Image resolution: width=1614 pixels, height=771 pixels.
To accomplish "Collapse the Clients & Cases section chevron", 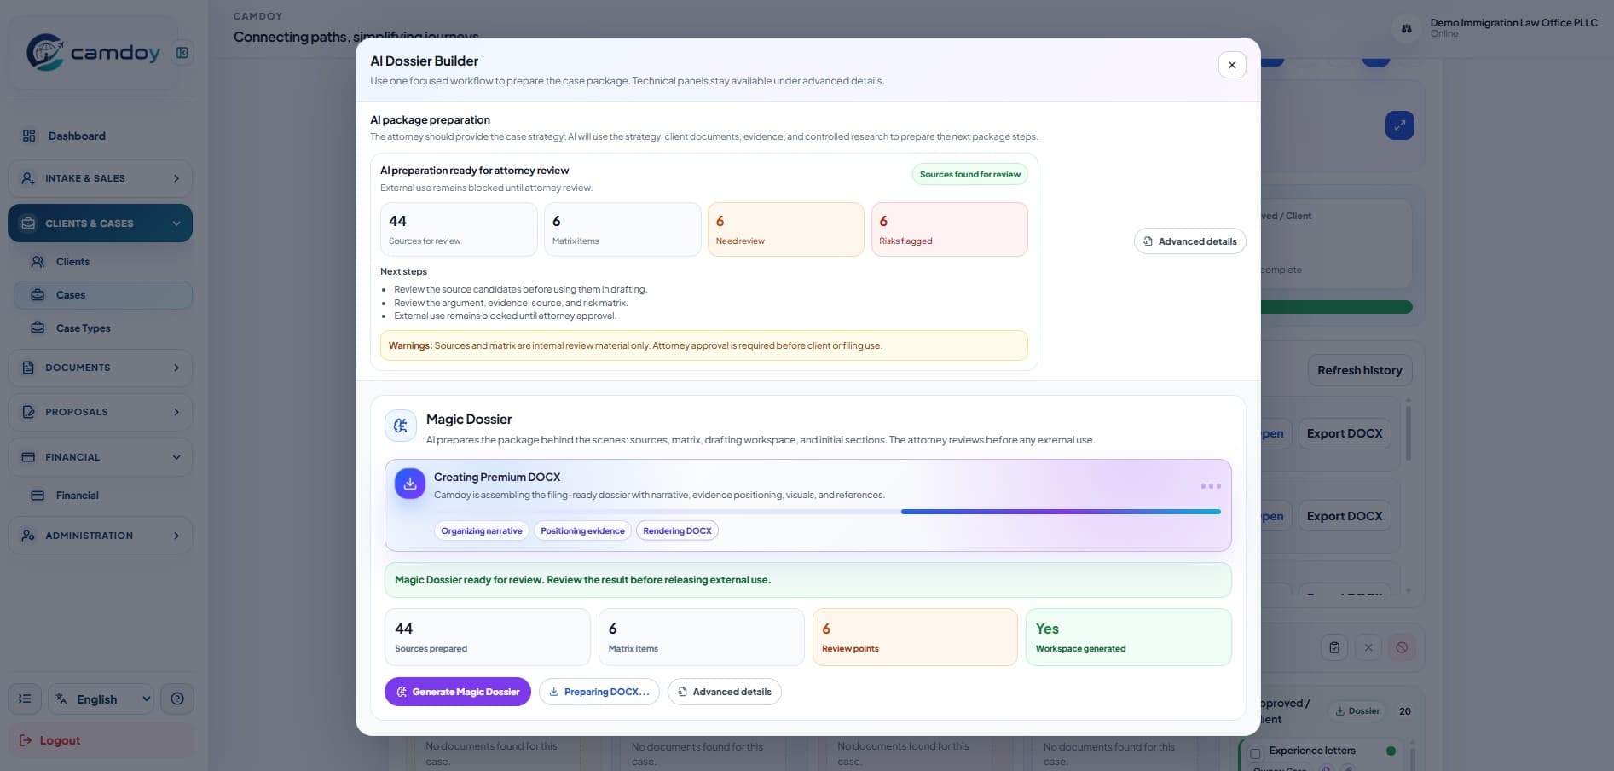I will [x=176, y=223].
